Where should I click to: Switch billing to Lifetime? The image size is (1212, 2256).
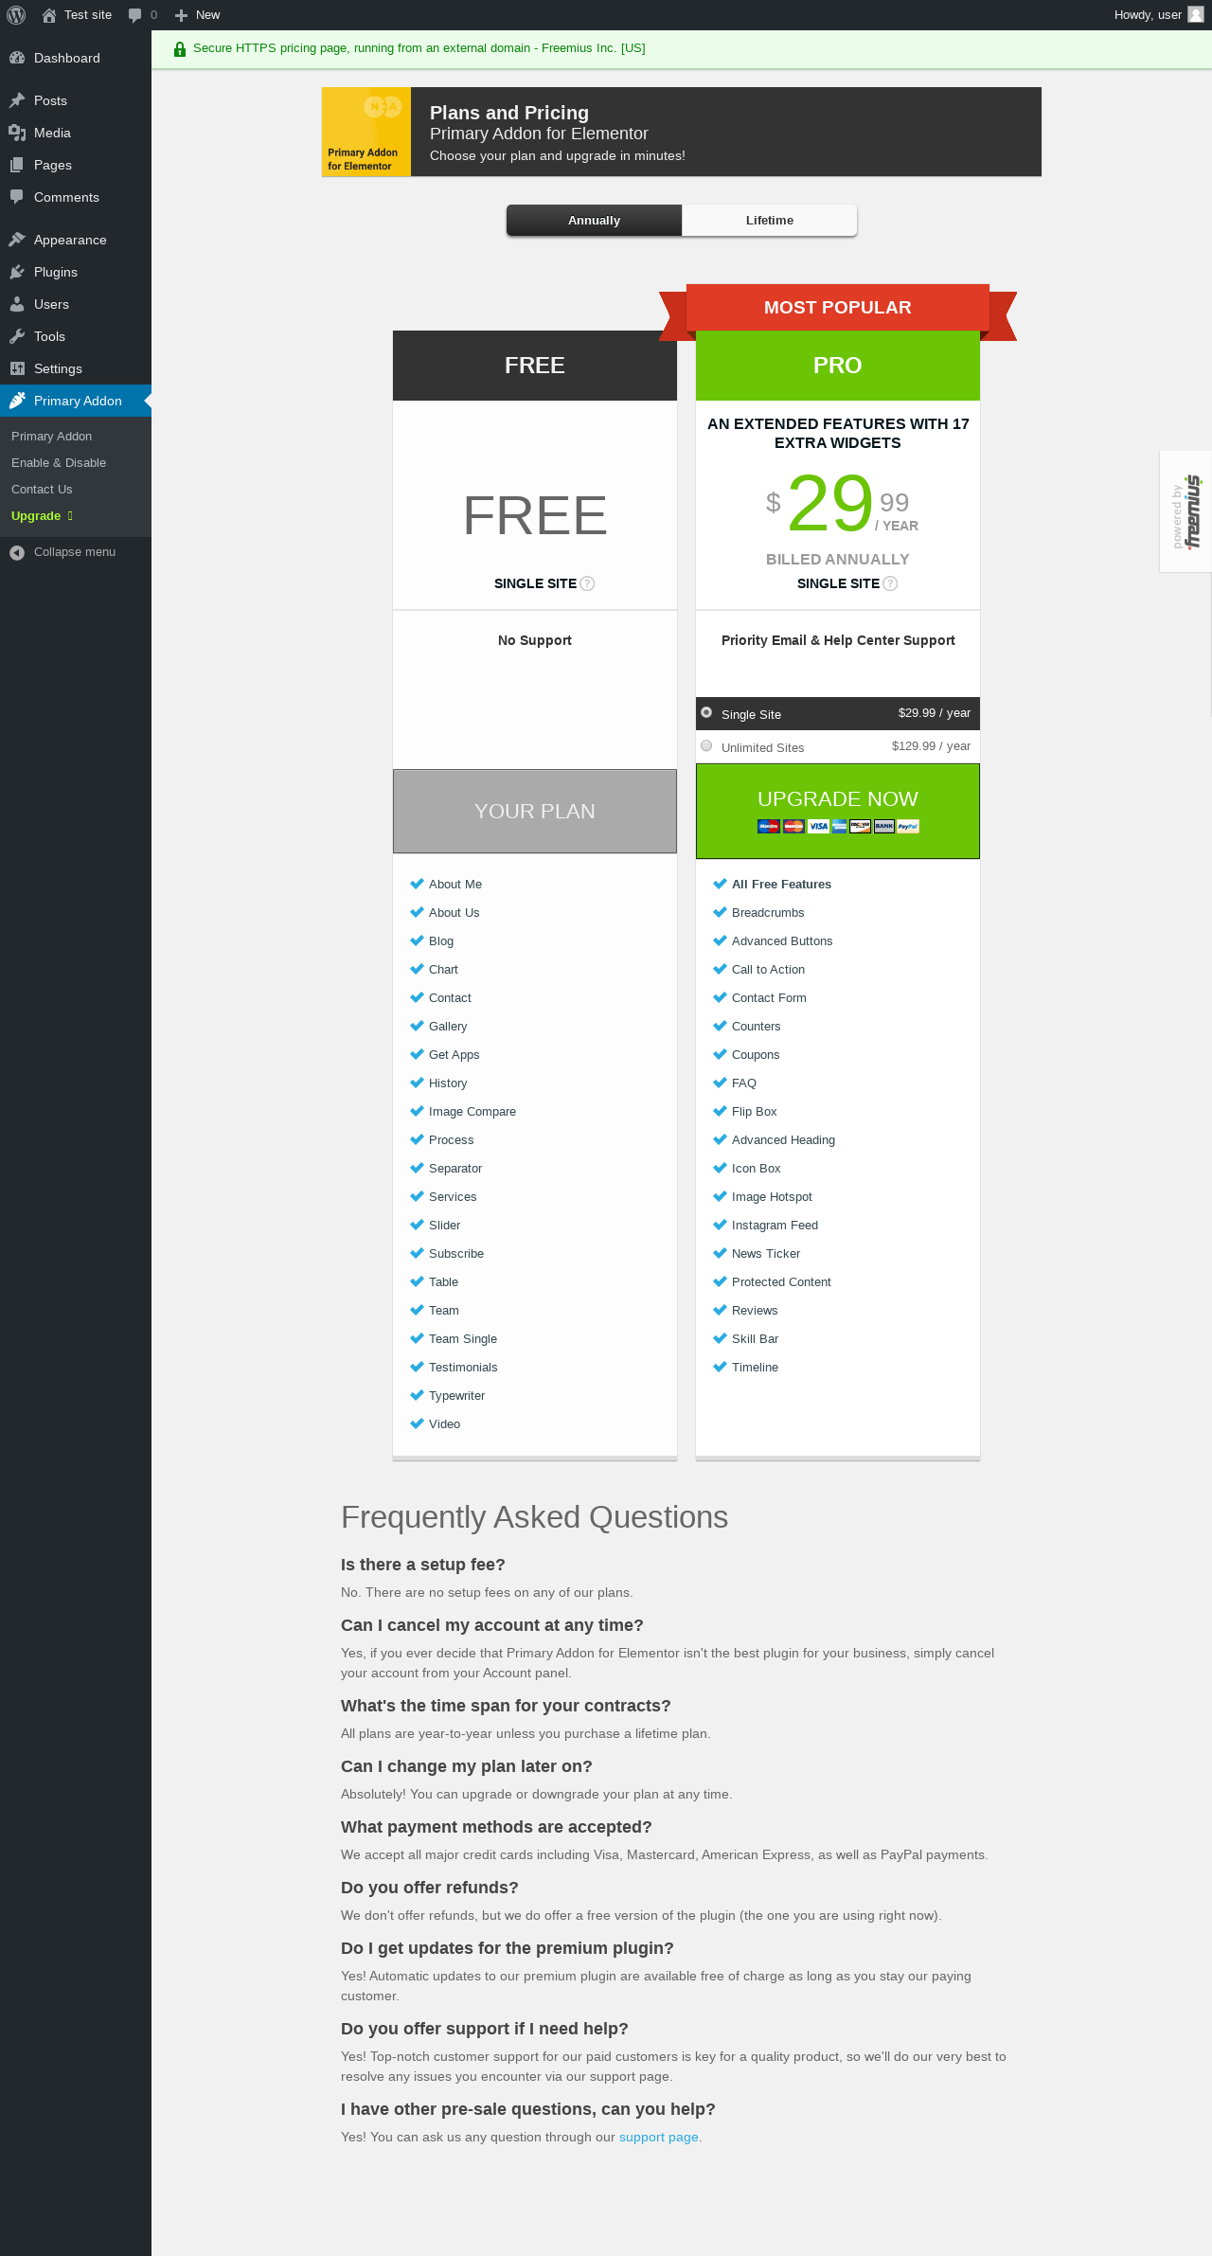coord(769,220)
